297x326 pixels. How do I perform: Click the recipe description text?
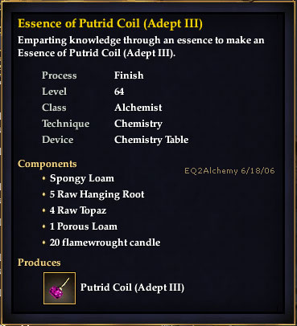[141, 47]
